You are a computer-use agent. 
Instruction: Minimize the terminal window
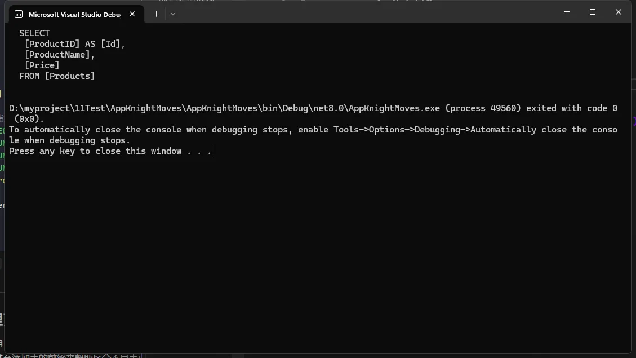[566, 12]
